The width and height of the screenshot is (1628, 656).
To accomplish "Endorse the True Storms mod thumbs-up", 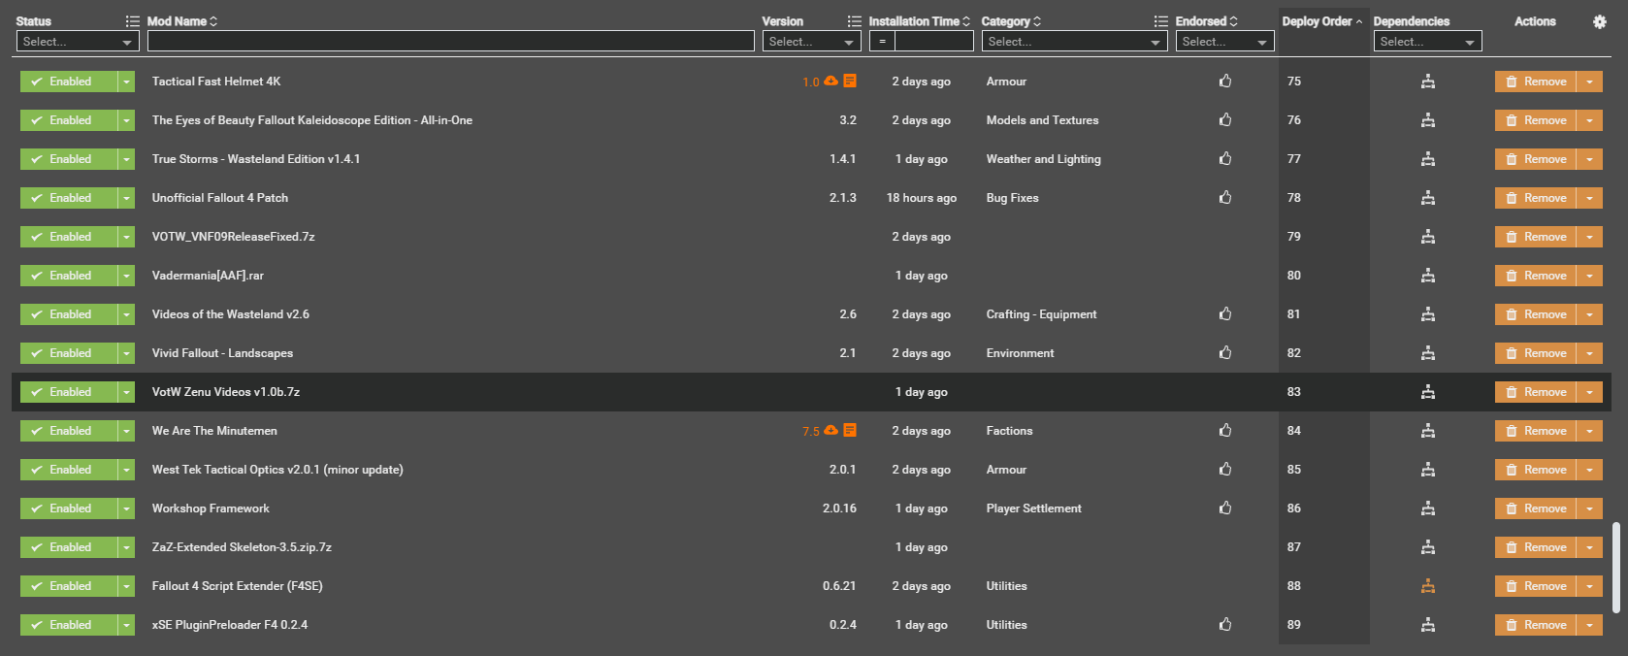I will [x=1225, y=159].
